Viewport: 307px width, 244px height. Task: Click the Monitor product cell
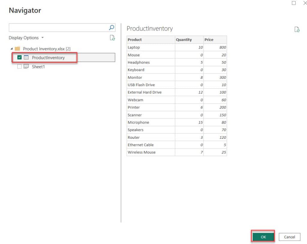pyautogui.click(x=151, y=77)
